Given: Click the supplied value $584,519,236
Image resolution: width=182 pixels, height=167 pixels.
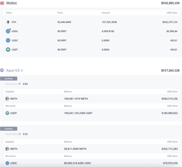Looking at the screenshot, I should point(170,99).
